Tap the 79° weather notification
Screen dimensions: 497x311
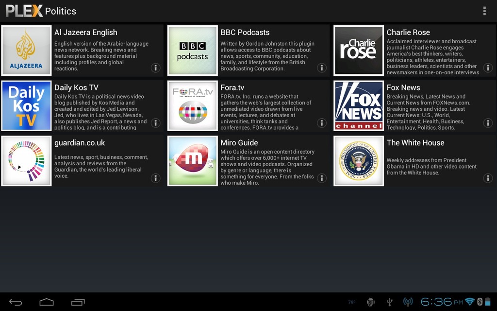pyautogui.click(x=352, y=302)
